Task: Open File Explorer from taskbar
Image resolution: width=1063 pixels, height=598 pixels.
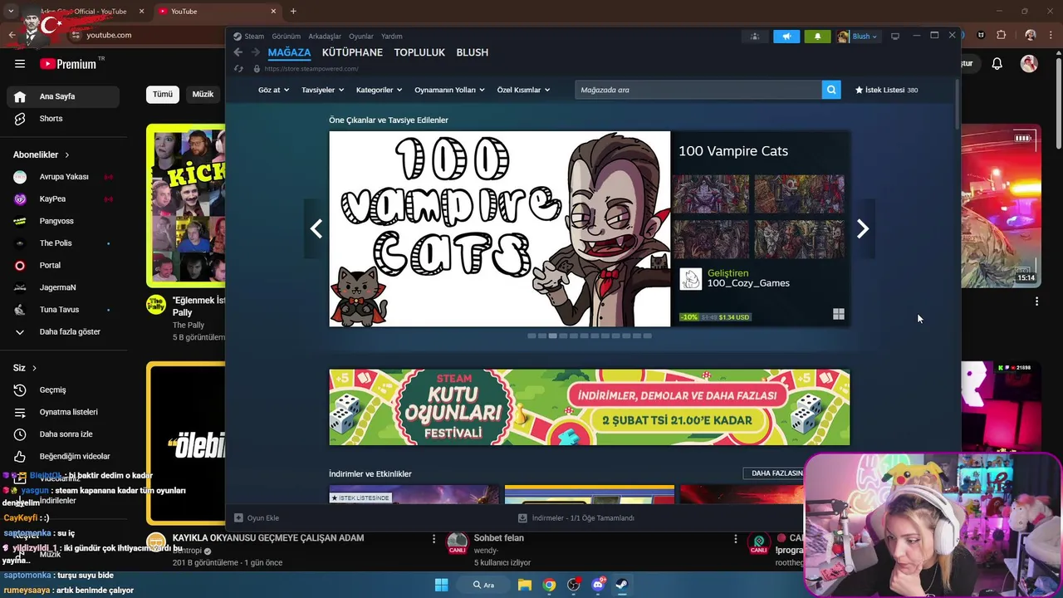Action: tap(525, 585)
